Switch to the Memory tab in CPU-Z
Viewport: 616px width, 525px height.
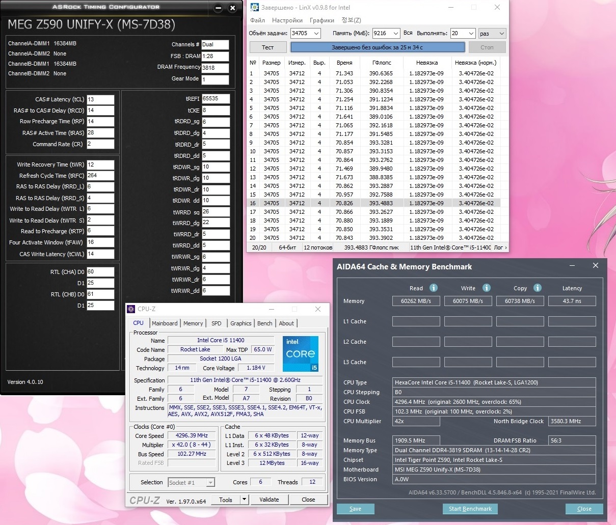point(193,323)
